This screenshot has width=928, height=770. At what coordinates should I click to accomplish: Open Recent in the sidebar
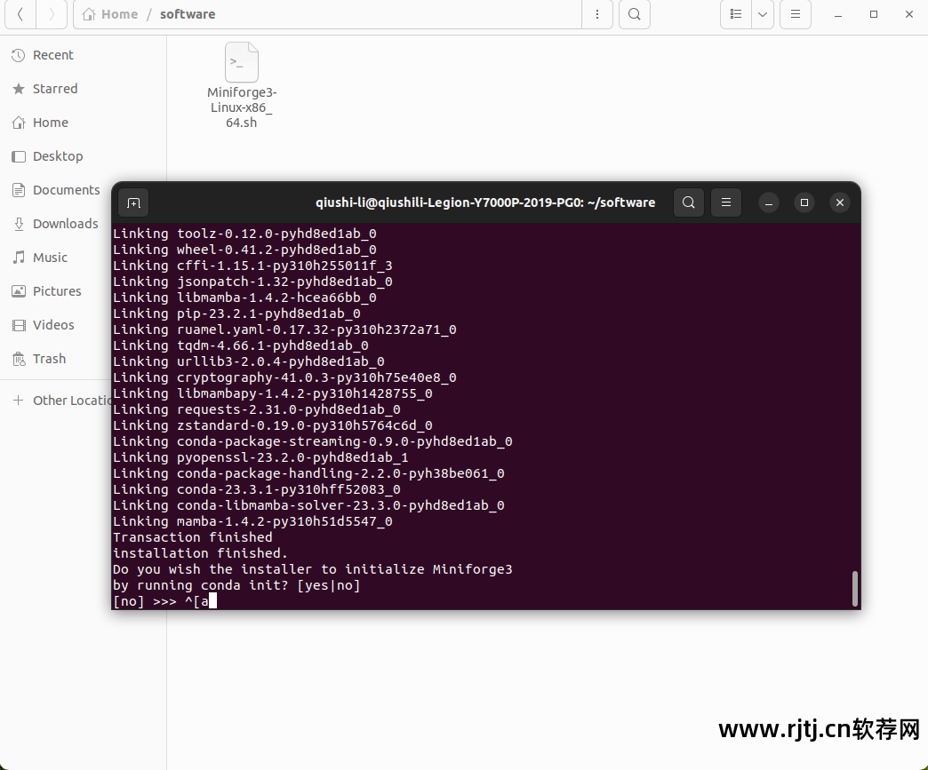tap(83, 55)
